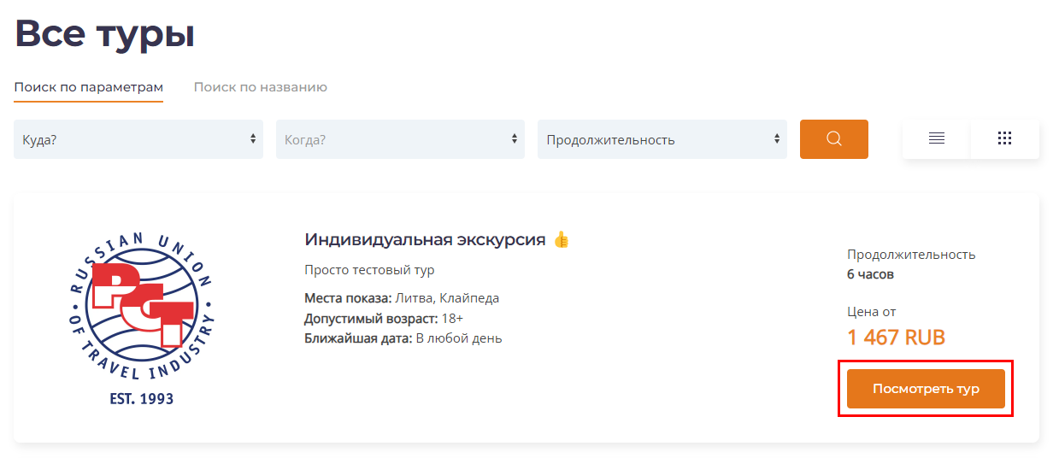Select the Поиск по параметрам tab
Viewport: 1059px width, 458px height.
tap(89, 87)
